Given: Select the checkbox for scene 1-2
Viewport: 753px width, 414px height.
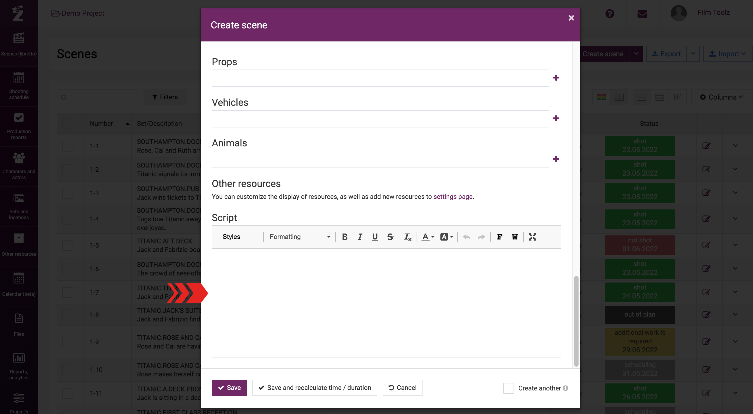Looking at the screenshot, I should pos(67,170).
